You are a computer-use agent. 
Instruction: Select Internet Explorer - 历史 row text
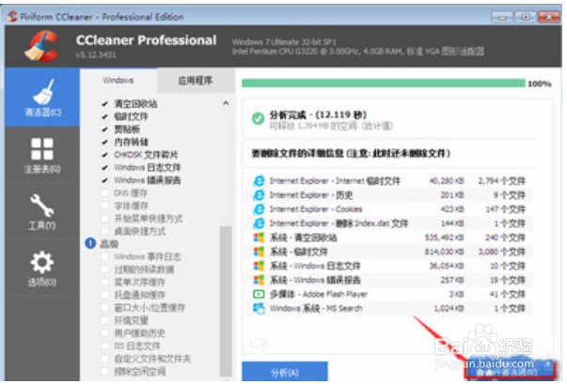tap(311, 195)
